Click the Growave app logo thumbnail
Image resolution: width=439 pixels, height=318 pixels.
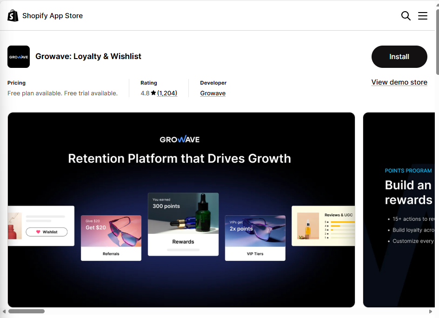[18, 56]
